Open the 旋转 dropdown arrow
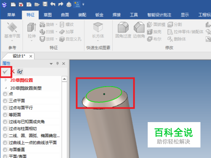Image resolution: width=211 pixels, height=158 pixels. [57, 25]
